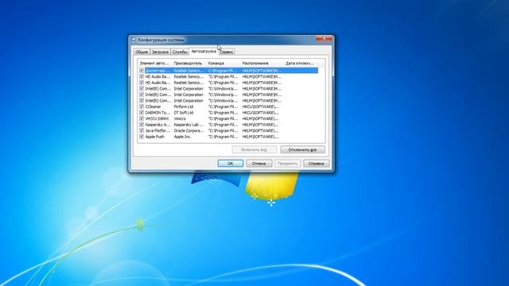Image resolution: width=509 pixels, height=286 pixels.
Task: Uncheck the Kaspersky startup item checkbox
Action: pyautogui.click(x=142, y=125)
